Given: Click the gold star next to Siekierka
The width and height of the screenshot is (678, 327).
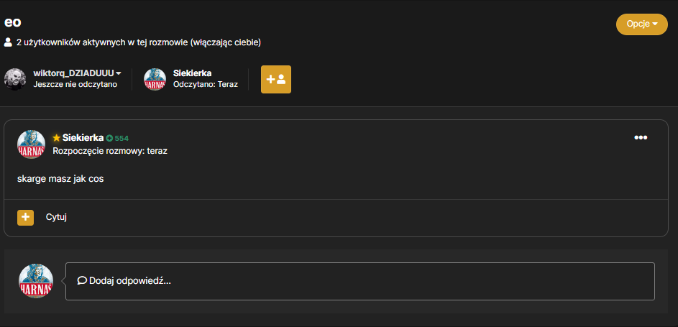Looking at the screenshot, I should [x=56, y=138].
